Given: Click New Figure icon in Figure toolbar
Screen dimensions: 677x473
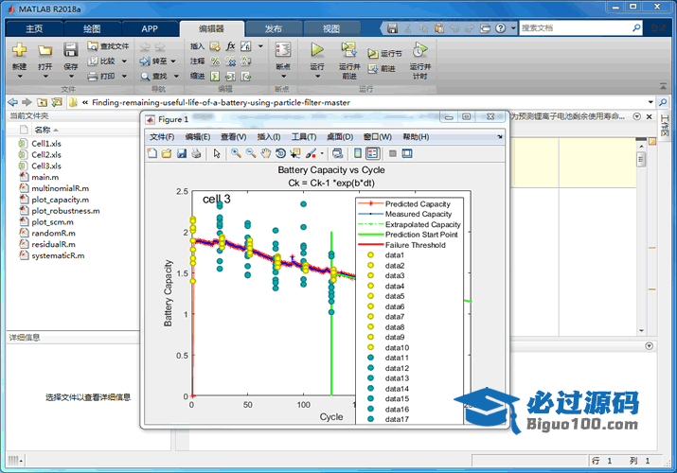Looking at the screenshot, I should pyautogui.click(x=152, y=153).
